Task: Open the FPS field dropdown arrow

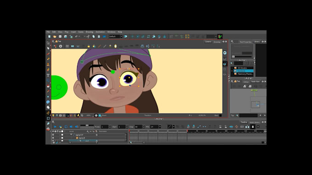Action: coord(160,126)
